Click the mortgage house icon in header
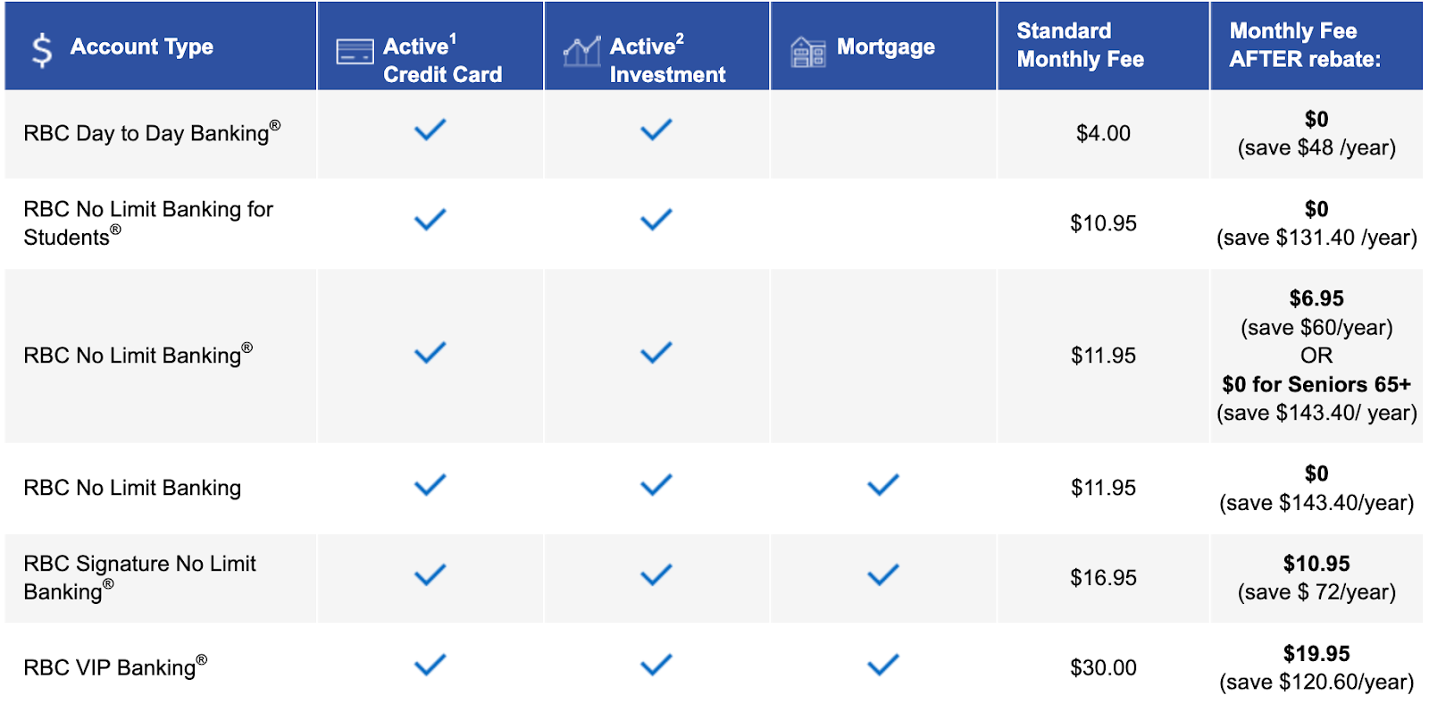This screenshot has width=1429, height=712. 808,52
